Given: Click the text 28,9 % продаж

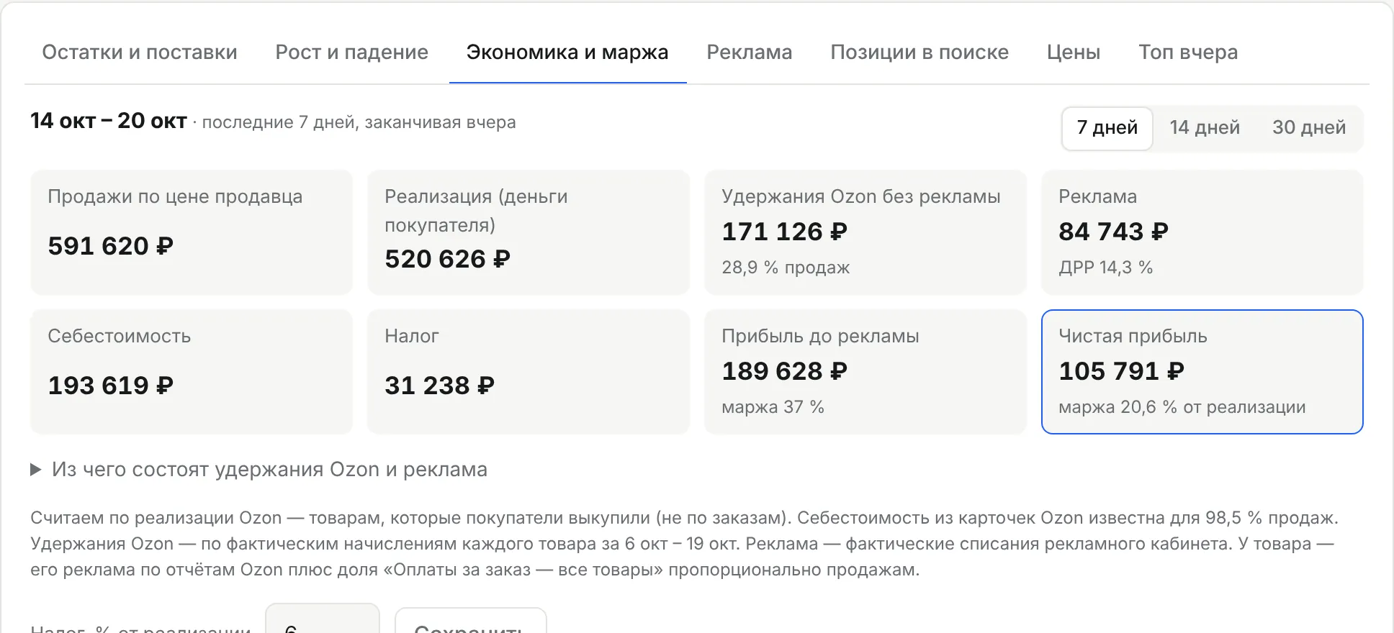Looking at the screenshot, I should coord(786,268).
